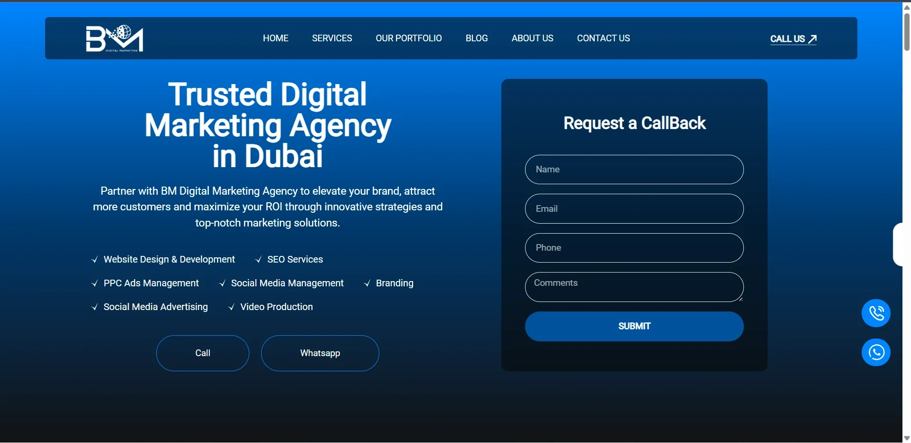
Task: Navigate to About Us
Action: tap(532, 38)
